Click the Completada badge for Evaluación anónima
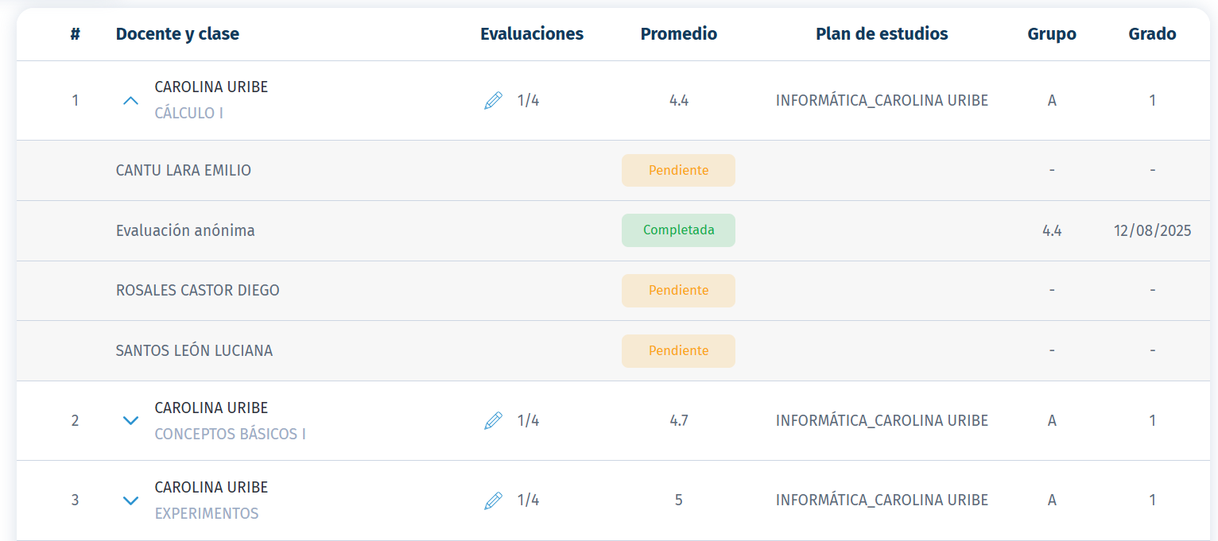This screenshot has height=541, width=1218. point(678,230)
